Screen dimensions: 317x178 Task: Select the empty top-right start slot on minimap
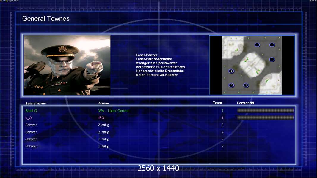pyautogui.click(x=272, y=45)
